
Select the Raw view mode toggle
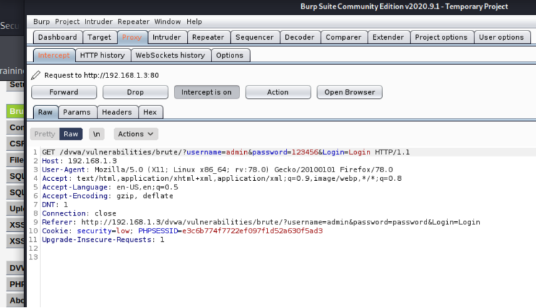[71, 134]
